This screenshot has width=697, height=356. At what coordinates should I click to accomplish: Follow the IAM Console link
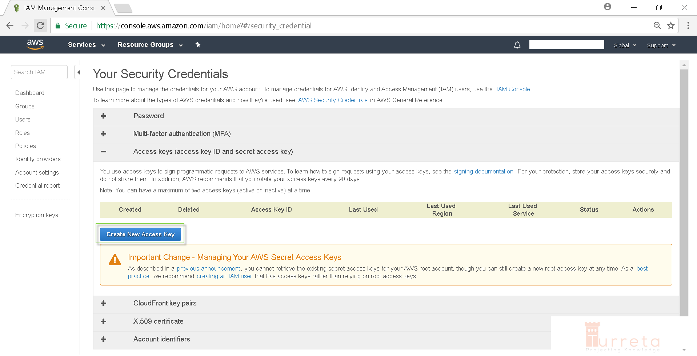pos(513,89)
